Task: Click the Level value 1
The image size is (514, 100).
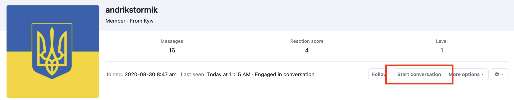Action: coord(442,50)
